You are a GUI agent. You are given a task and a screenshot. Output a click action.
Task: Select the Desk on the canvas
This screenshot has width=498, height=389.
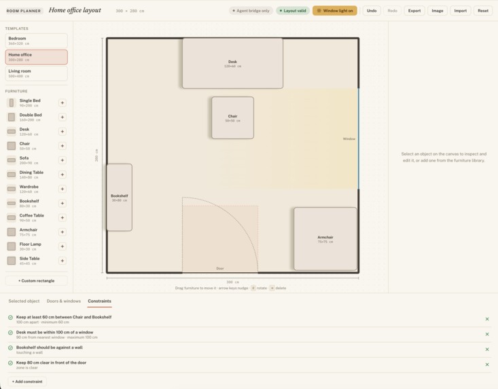tap(232, 63)
